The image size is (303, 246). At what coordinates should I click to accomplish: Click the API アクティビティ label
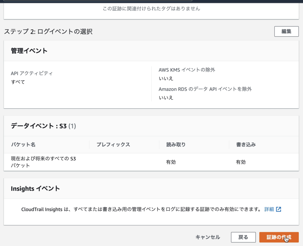pos(32,73)
